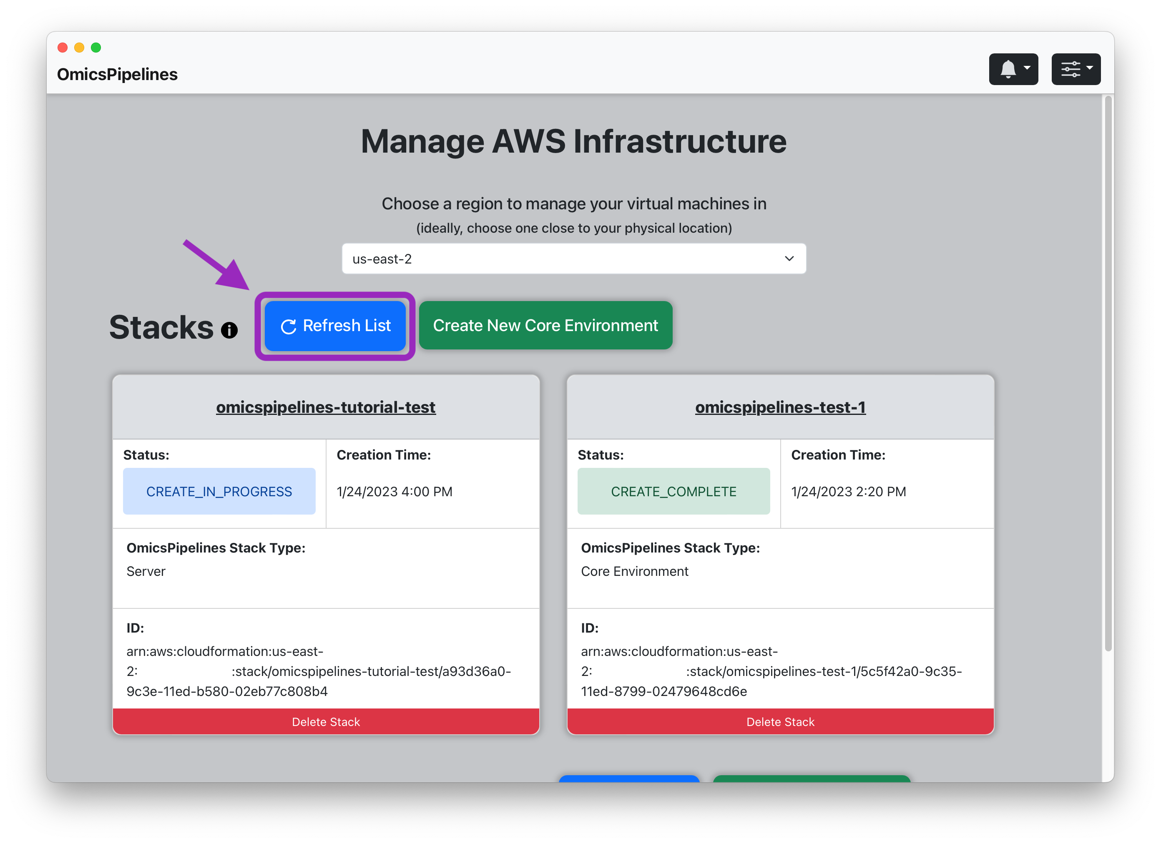Click the vertical page scrollbar

1108,374
